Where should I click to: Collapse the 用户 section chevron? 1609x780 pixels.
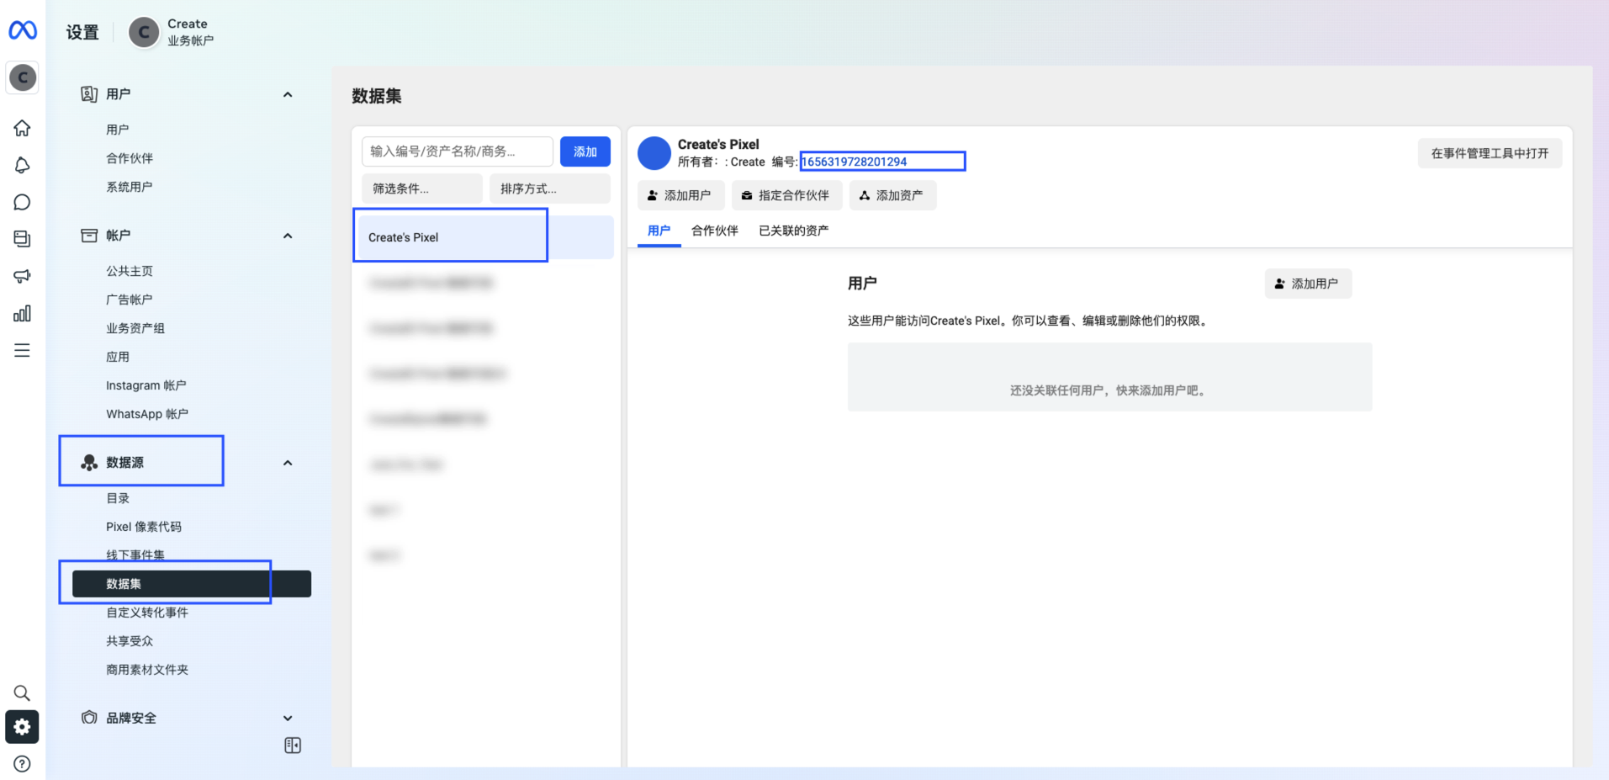288,94
